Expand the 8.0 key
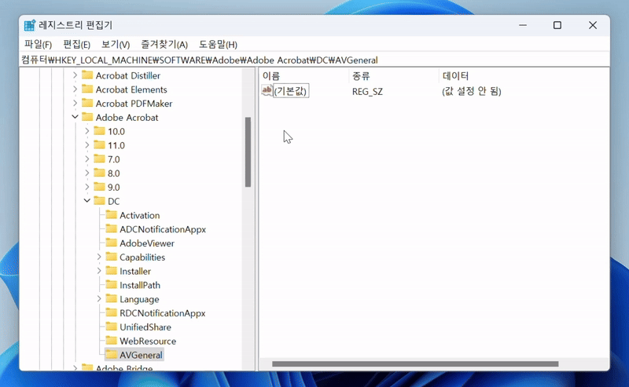 click(x=87, y=173)
